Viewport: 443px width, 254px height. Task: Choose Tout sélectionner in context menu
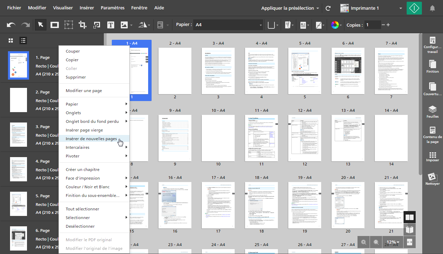coord(94,209)
